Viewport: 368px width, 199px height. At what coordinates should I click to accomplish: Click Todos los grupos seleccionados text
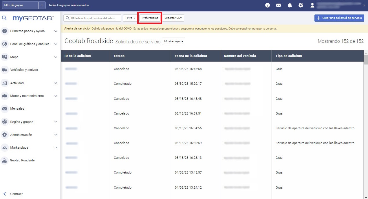(69, 5)
